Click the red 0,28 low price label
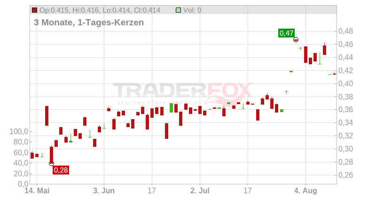Screen dimensions: 376x197 (x=61, y=170)
